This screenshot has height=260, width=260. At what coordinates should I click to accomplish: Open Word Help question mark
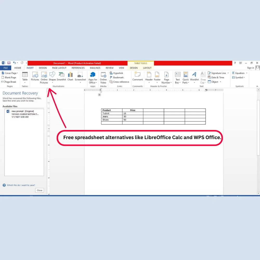(235, 63)
